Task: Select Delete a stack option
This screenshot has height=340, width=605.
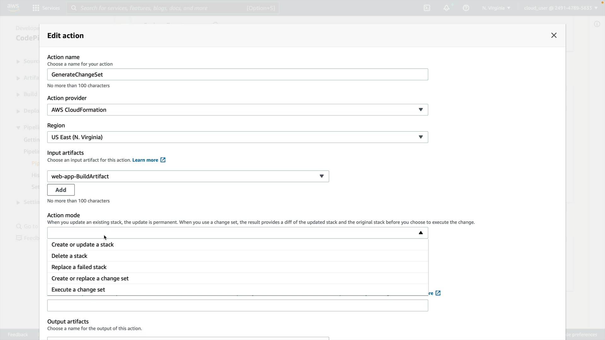Action: (x=69, y=256)
